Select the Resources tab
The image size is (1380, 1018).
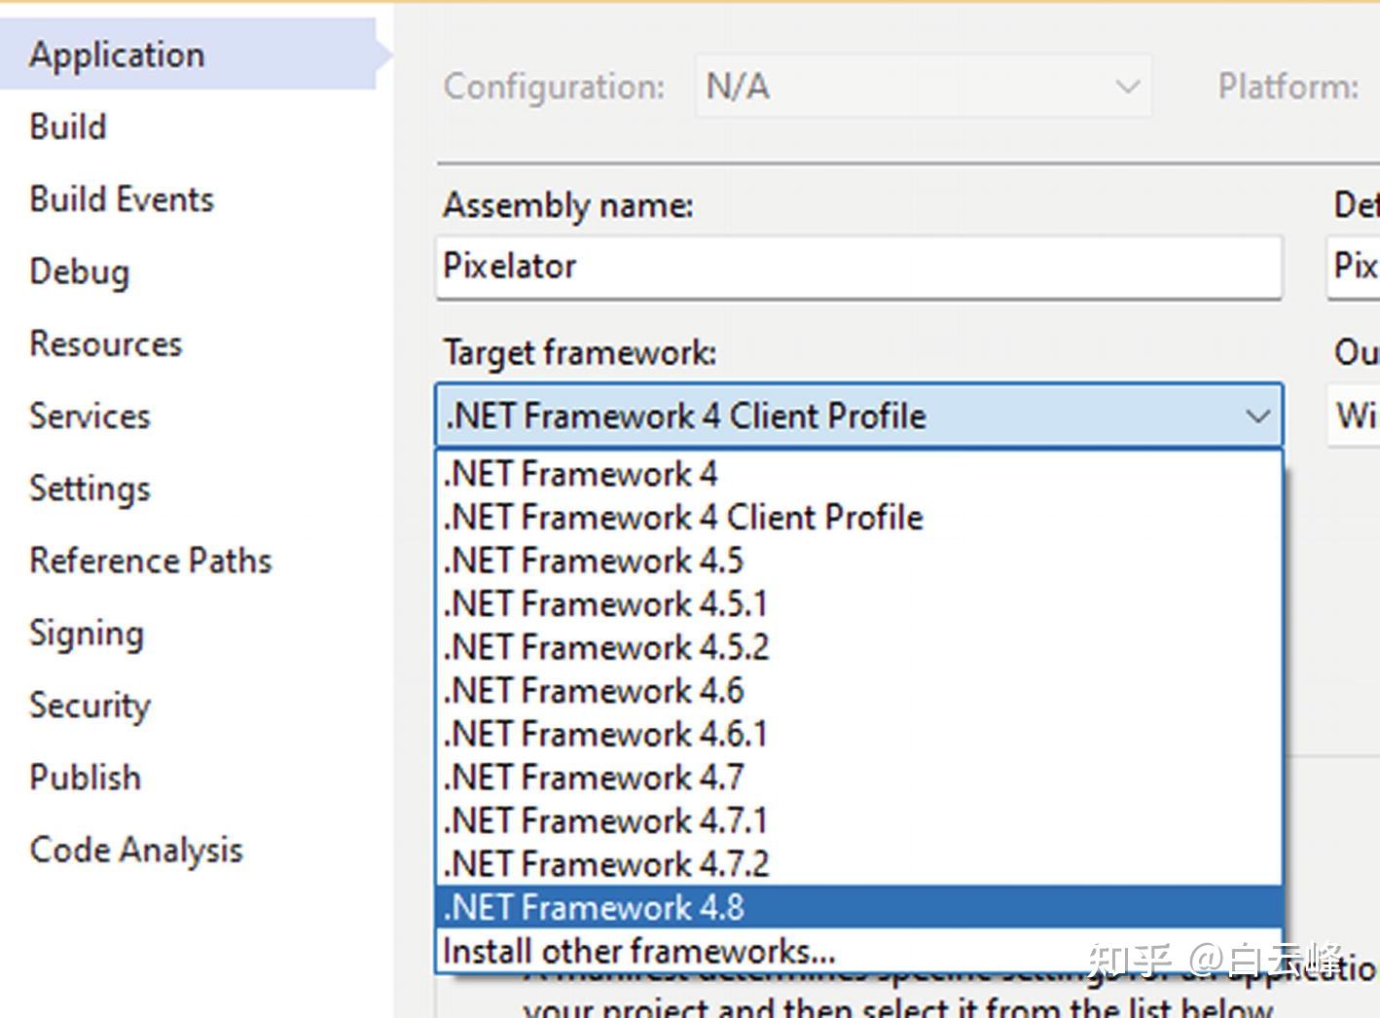(106, 344)
